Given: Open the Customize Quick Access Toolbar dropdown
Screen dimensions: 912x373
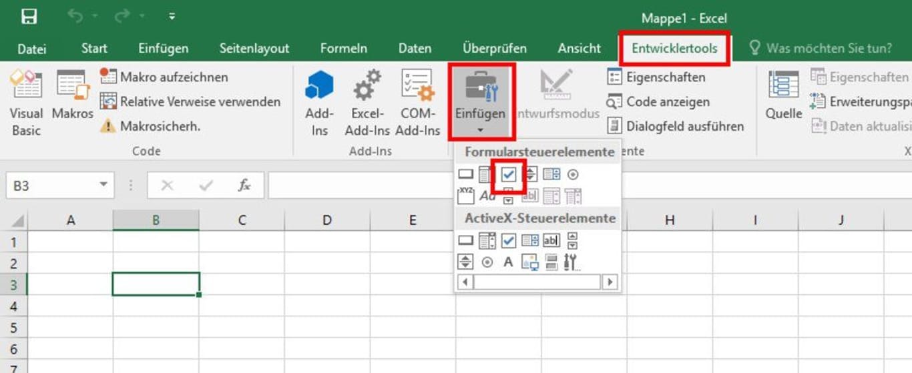Looking at the screenshot, I should (x=172, y=17).
